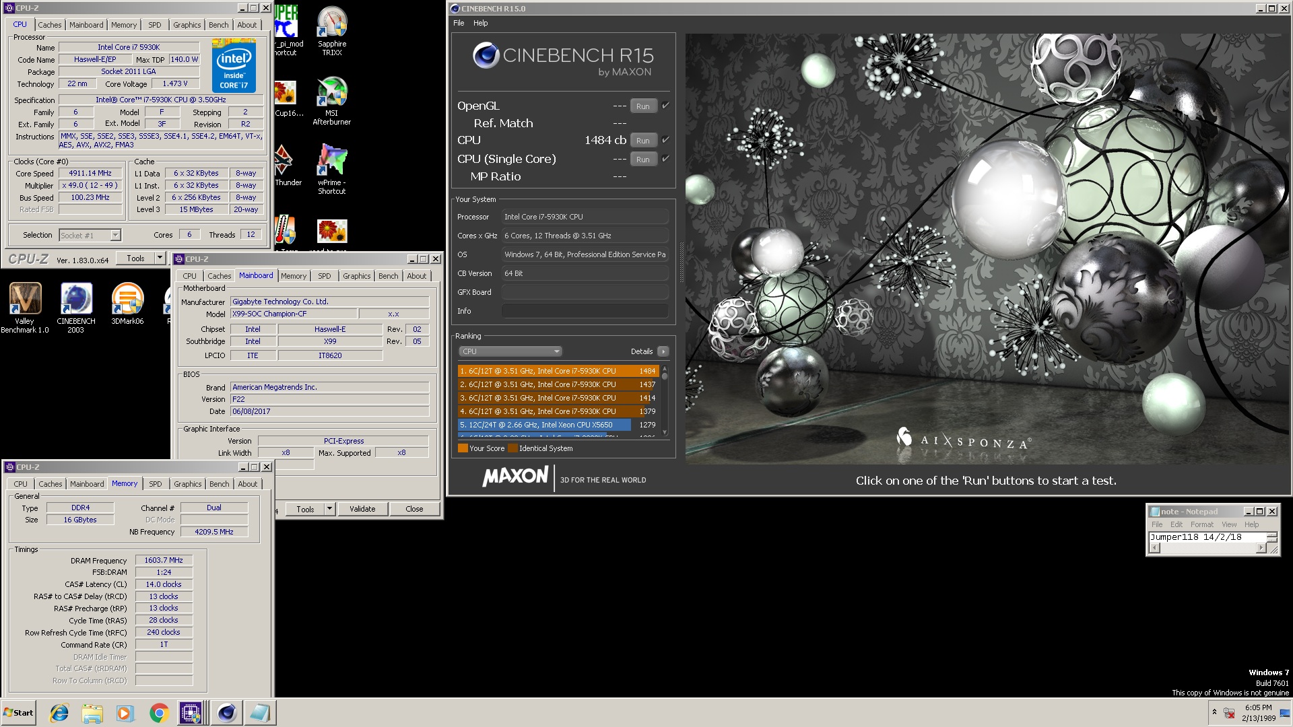Click network tray icon with red X
The height and width of the screenshot is (727, 1293).
pyautogui.click(x=1229, y=713)
